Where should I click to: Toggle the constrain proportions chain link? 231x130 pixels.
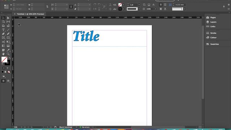(x=47, y=6)
